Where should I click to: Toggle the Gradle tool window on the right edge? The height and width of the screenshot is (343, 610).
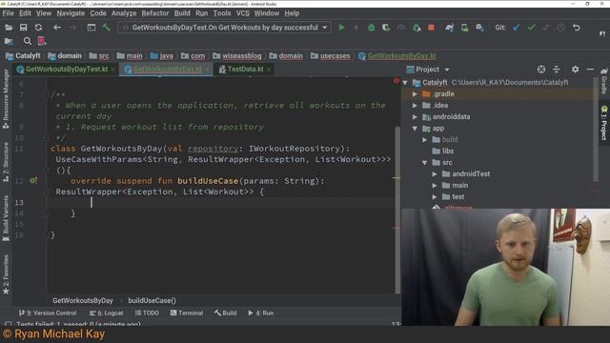603,81
